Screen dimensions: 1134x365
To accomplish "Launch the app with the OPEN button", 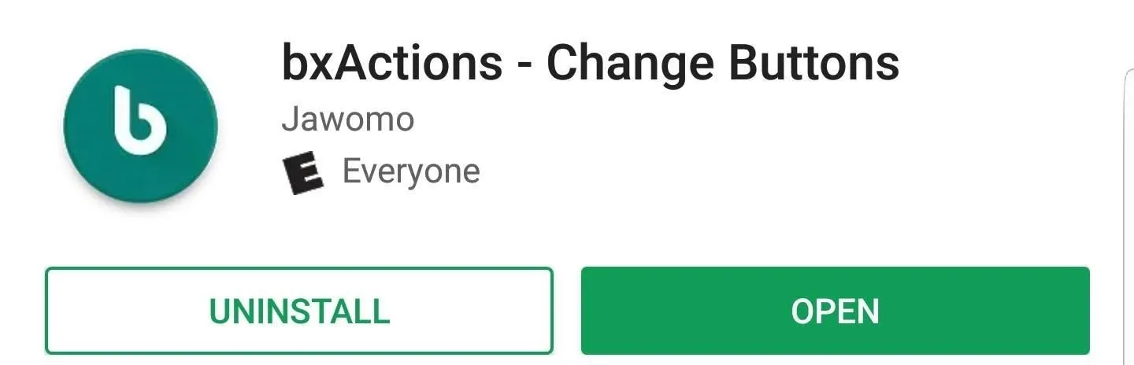I will (x=836, y=311).
